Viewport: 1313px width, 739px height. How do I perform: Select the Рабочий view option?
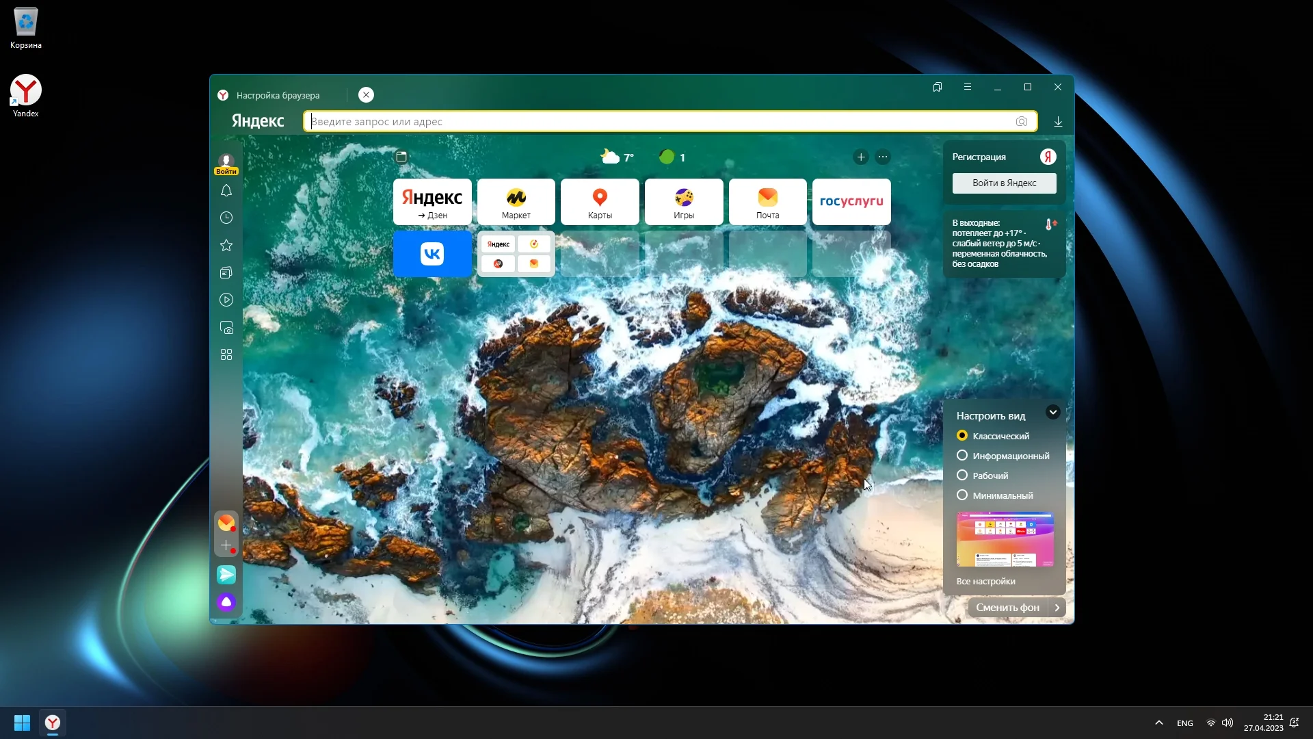962,476
